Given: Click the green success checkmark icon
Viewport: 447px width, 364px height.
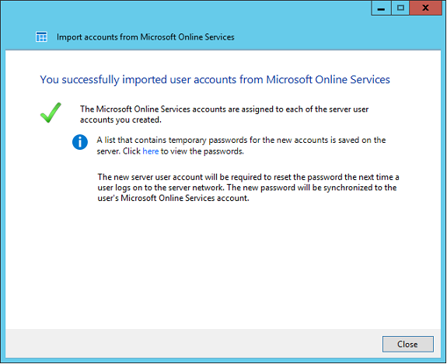Looking at the screenshot, I should click(x=51, y=113).
